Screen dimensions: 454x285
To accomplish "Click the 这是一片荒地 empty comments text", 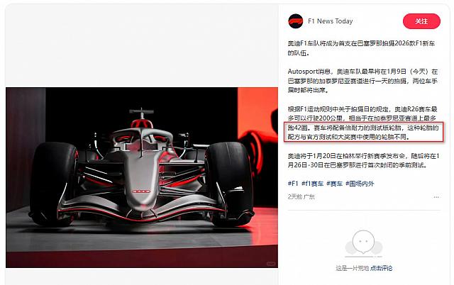I will pos(353,268).
